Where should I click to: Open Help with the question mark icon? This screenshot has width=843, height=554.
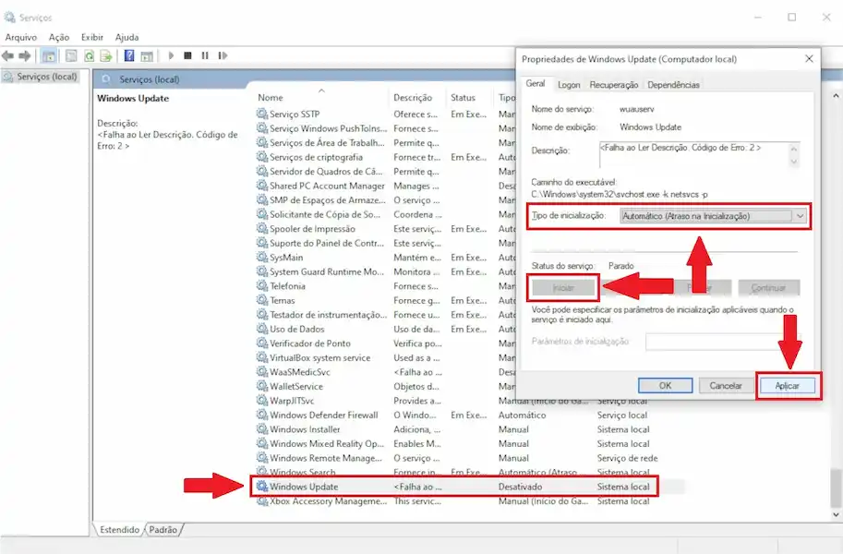(x=129, y=55)
